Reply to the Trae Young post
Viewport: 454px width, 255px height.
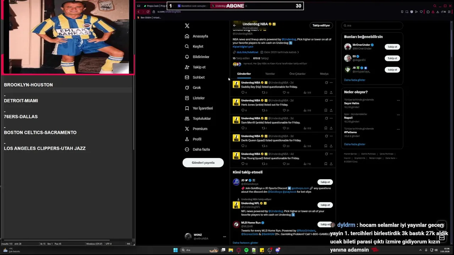[243, 164]
